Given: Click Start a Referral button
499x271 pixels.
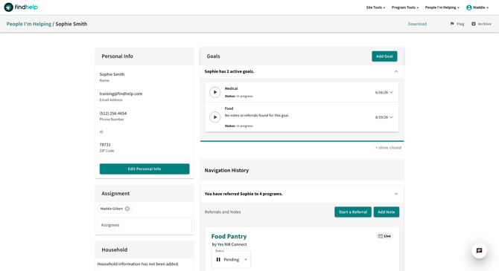Looking at the screenshot, I should coord(352,212).
